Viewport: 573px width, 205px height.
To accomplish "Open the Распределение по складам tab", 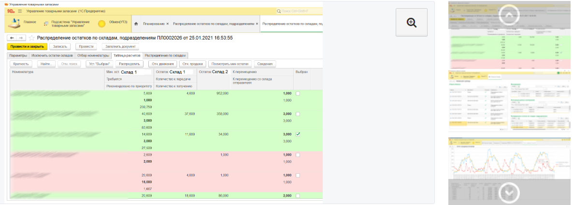I will tap(165, 55).
